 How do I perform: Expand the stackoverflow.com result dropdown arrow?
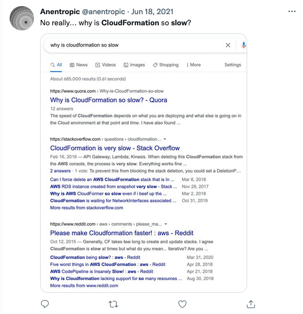[165, 139]
